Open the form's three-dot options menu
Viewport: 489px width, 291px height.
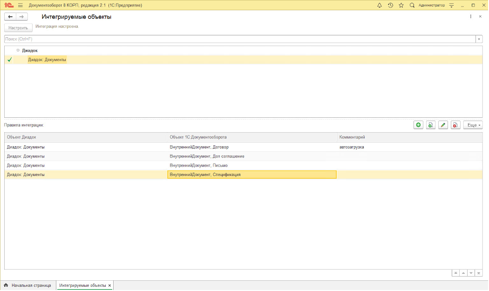pyautogui.click(x=470, y=17)
